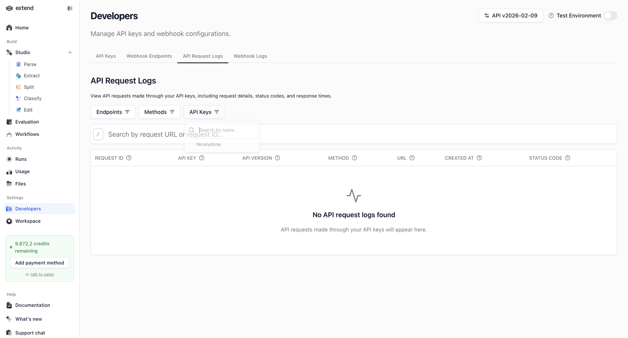Open the Documentation link
Viewport: 628px width, 338px height.
pos(39,305)
